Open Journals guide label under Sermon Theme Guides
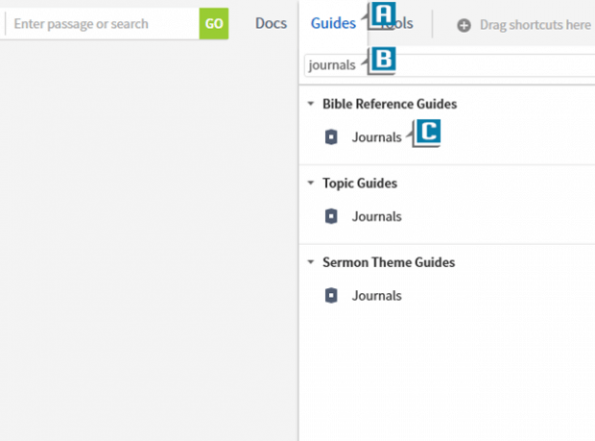This screenshot has width=595, height=441. [x=376, y=296]
